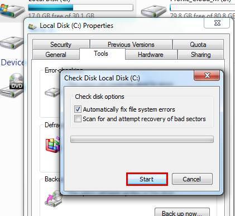The width and height of the screenshot is (235, 216).
Task: Click the Properties title bar drive icon
Action: click(x=32, y=27)
